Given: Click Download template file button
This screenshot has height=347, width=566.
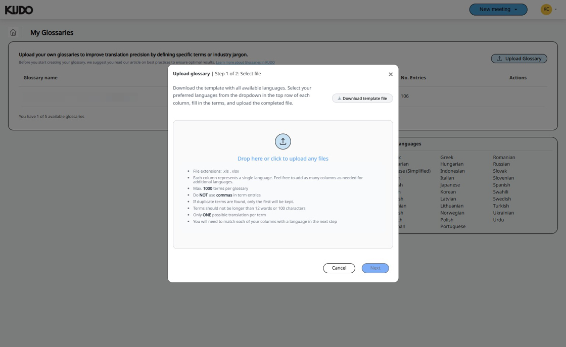Looking at the screenshot, I should coord(362,98).
